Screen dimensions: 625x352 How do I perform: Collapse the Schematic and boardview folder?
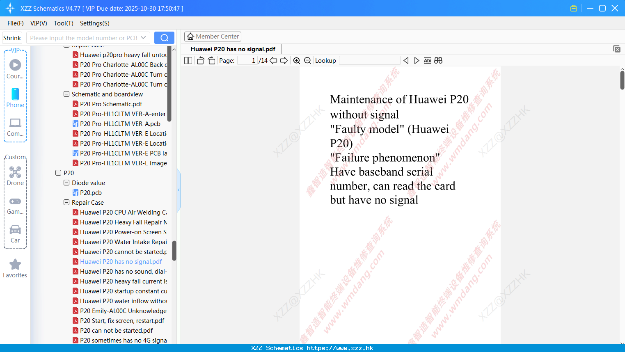(x=66, y=94)
